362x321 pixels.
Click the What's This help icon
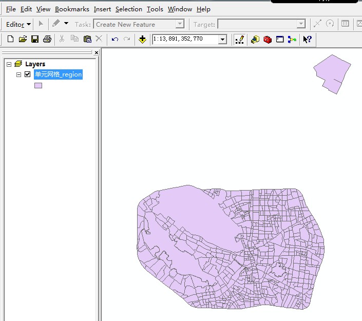[x=307, y=39]
